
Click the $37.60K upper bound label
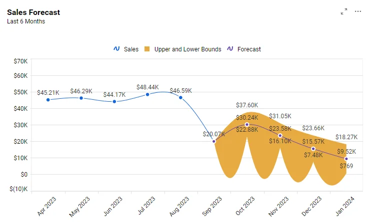click(247, 105)
